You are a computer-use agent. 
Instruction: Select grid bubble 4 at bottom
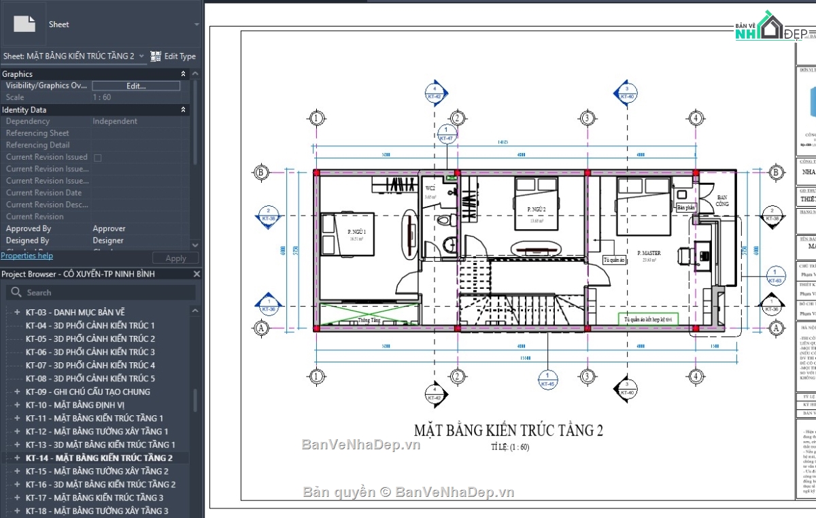(x=696, y=376)
